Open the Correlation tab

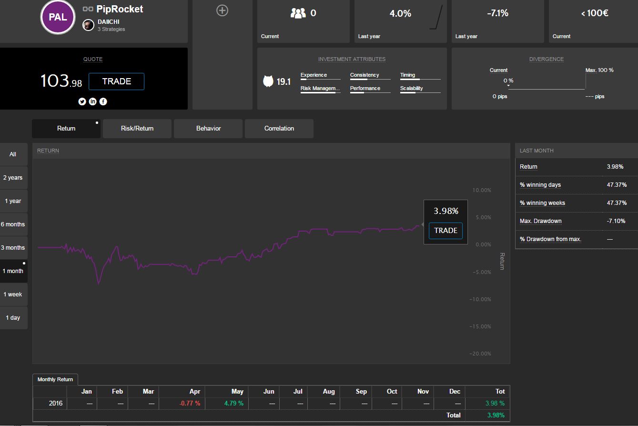[279, 129]
